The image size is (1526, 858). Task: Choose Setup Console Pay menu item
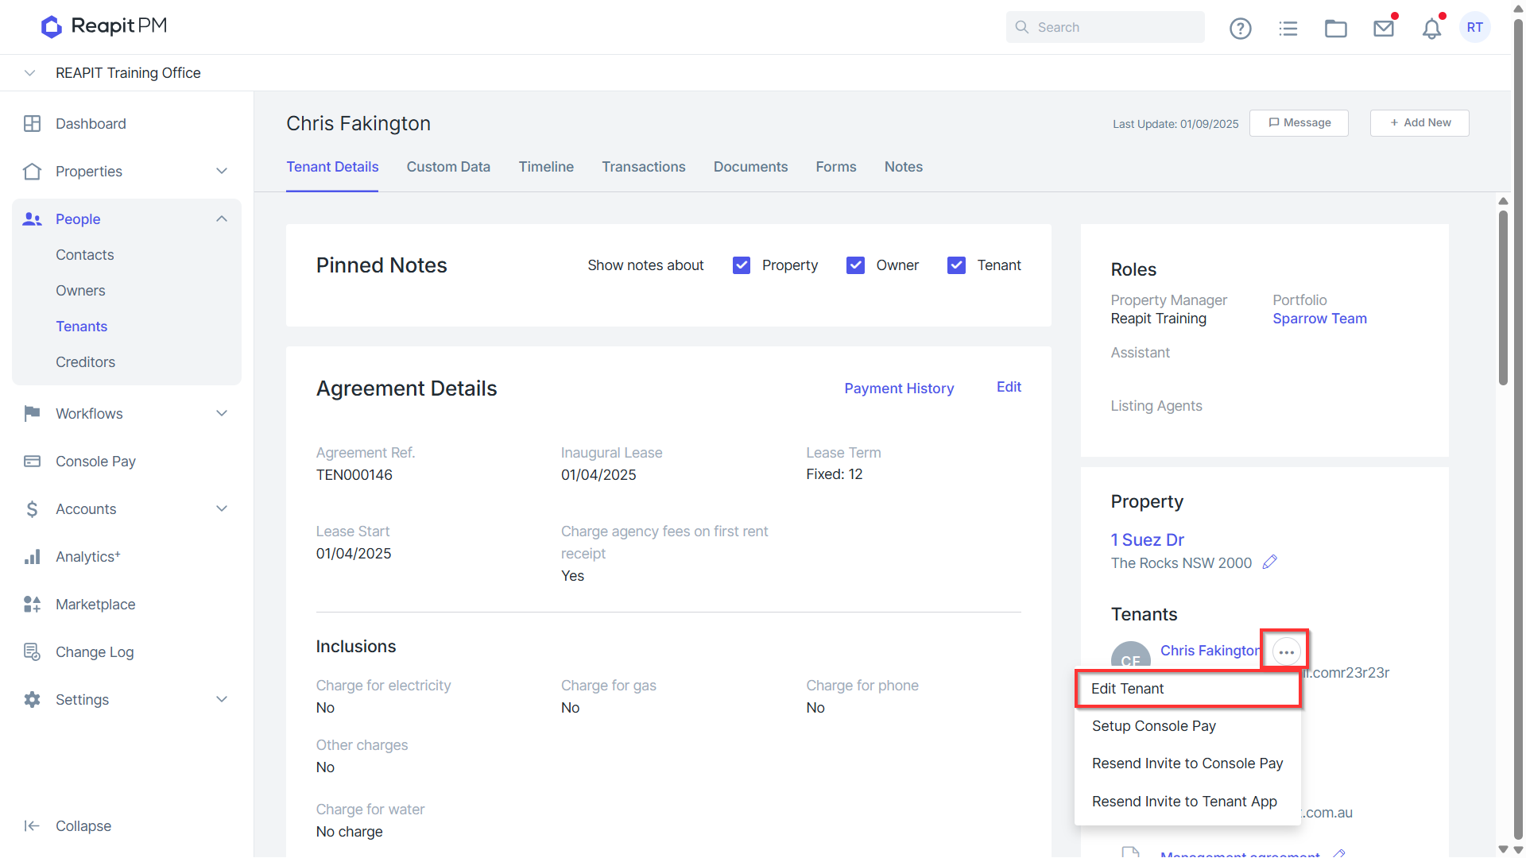pos(1187,726)
